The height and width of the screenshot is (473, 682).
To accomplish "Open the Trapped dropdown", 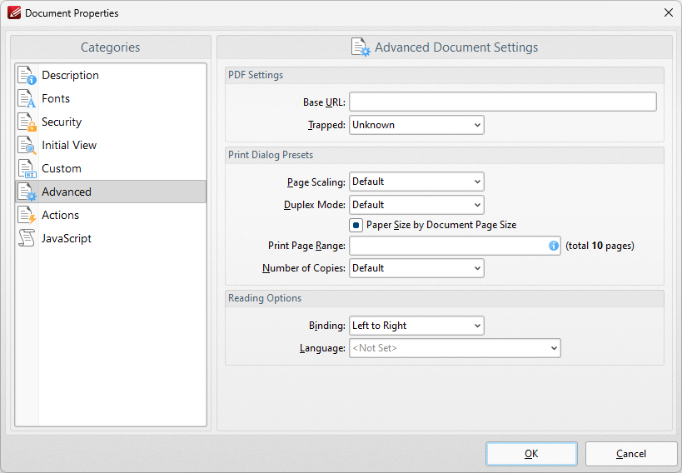I will click(416, 125).
